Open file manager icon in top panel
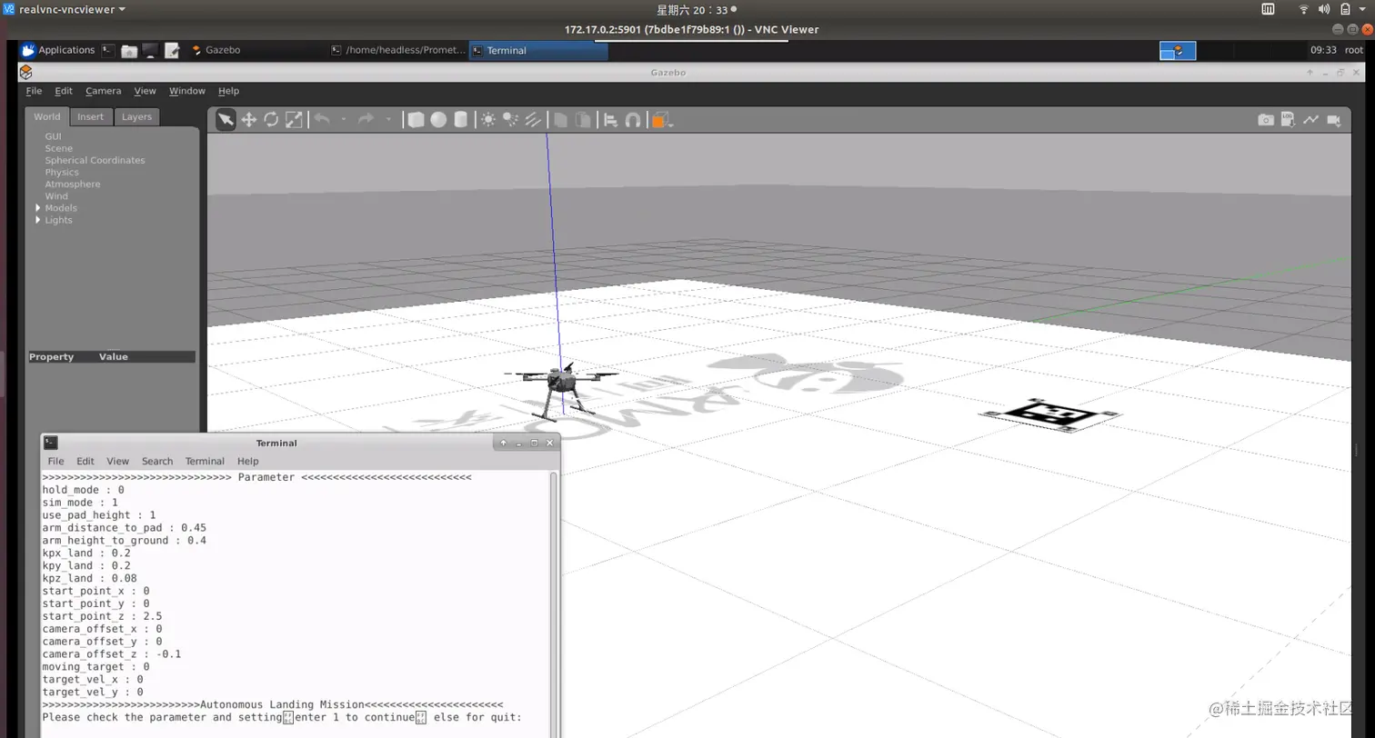The height and width of the screenshot is (738, 1375). tap(129, 50)
